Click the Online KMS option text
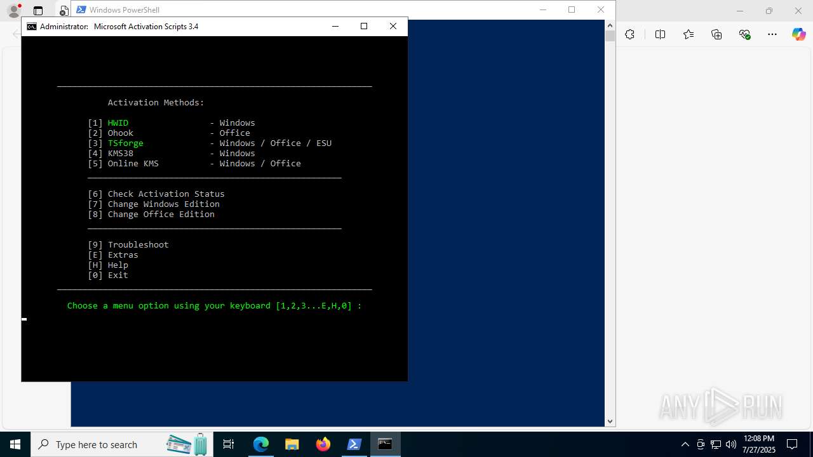Viewport: 813px width, 457px height. [133, 163]
